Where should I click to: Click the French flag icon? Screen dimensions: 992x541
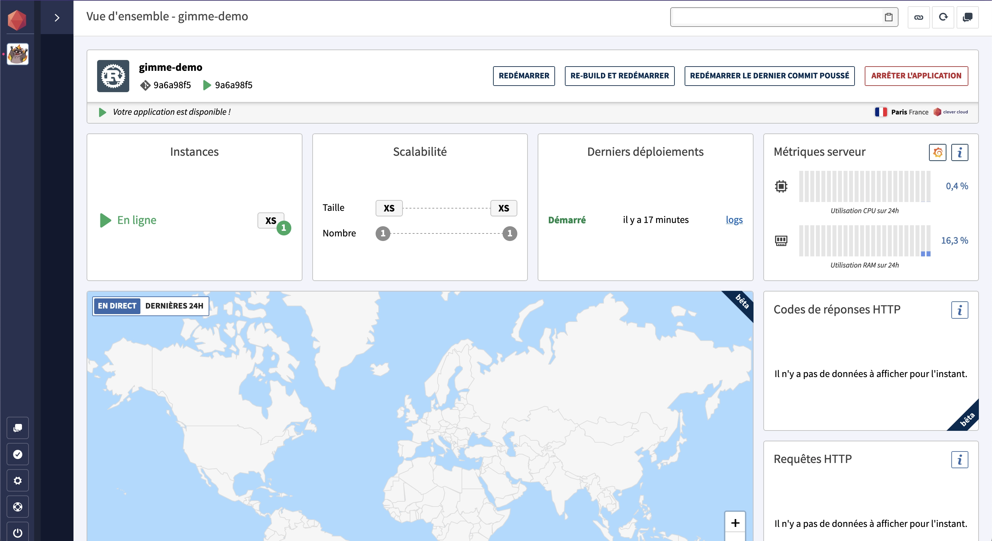click(x=881, y=112)
